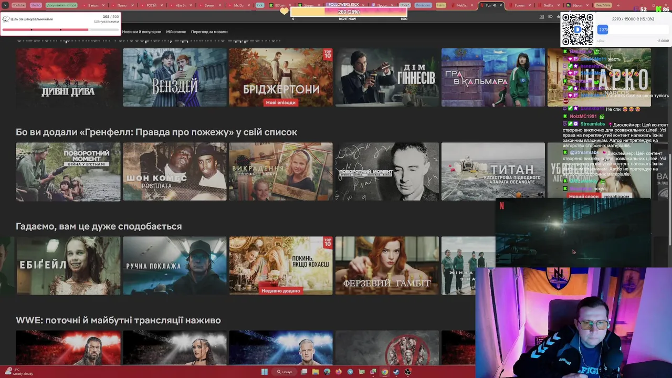
Task: Click the eye icon in the address bar
Action: (550, 17)
